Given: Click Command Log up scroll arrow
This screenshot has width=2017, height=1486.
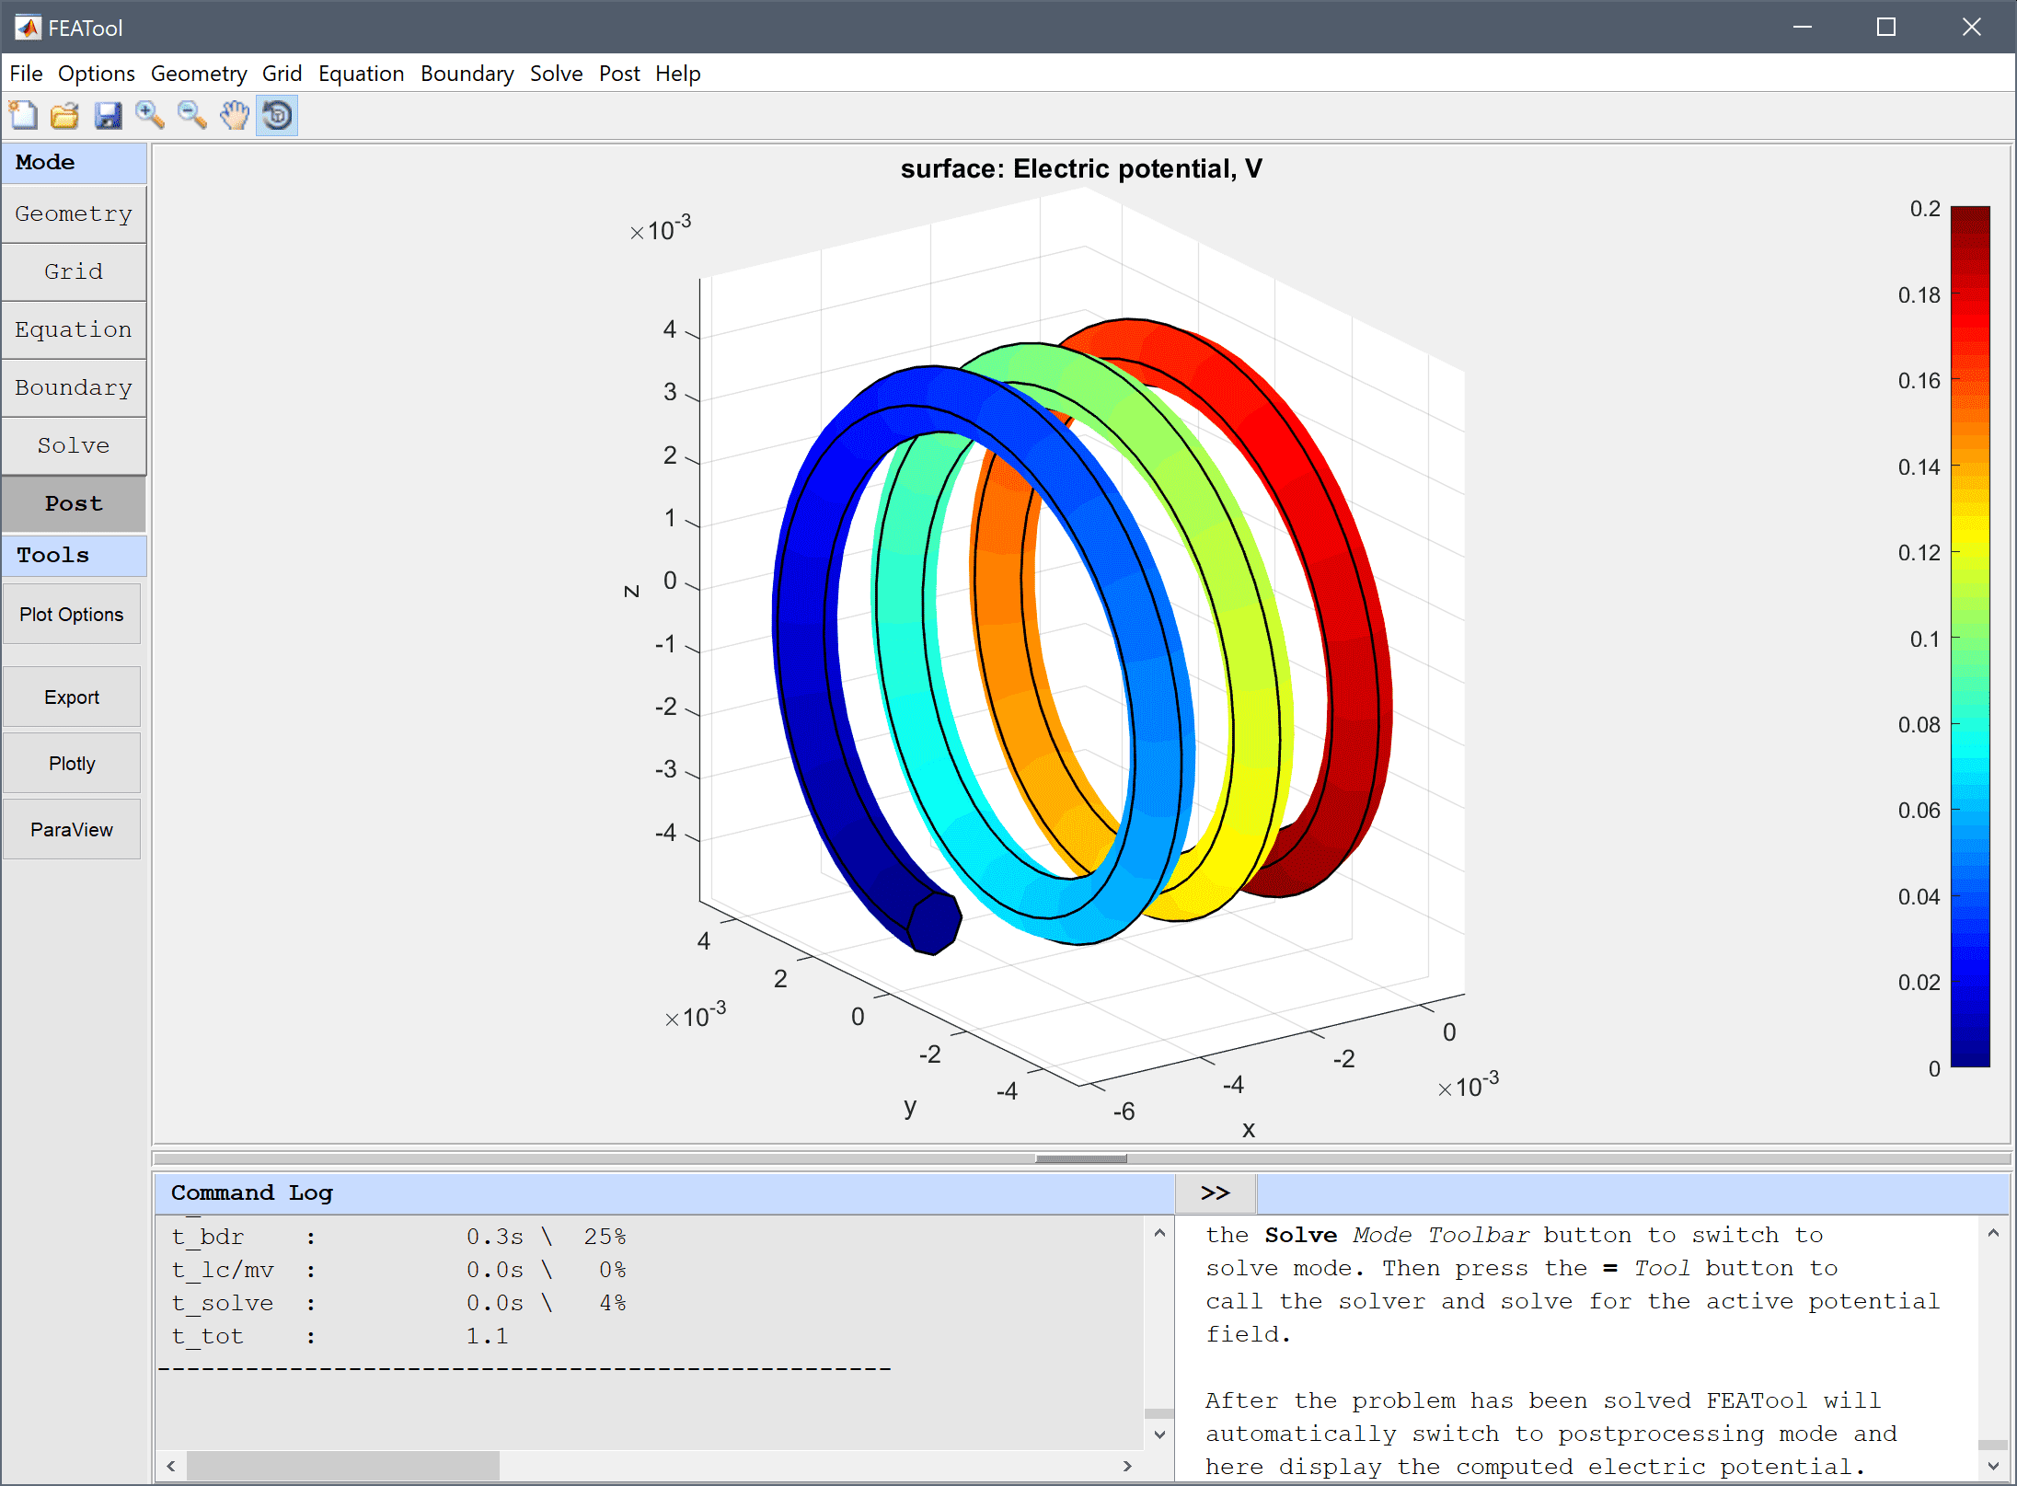Looking at the screenshot, I should coord(1159,1233).
